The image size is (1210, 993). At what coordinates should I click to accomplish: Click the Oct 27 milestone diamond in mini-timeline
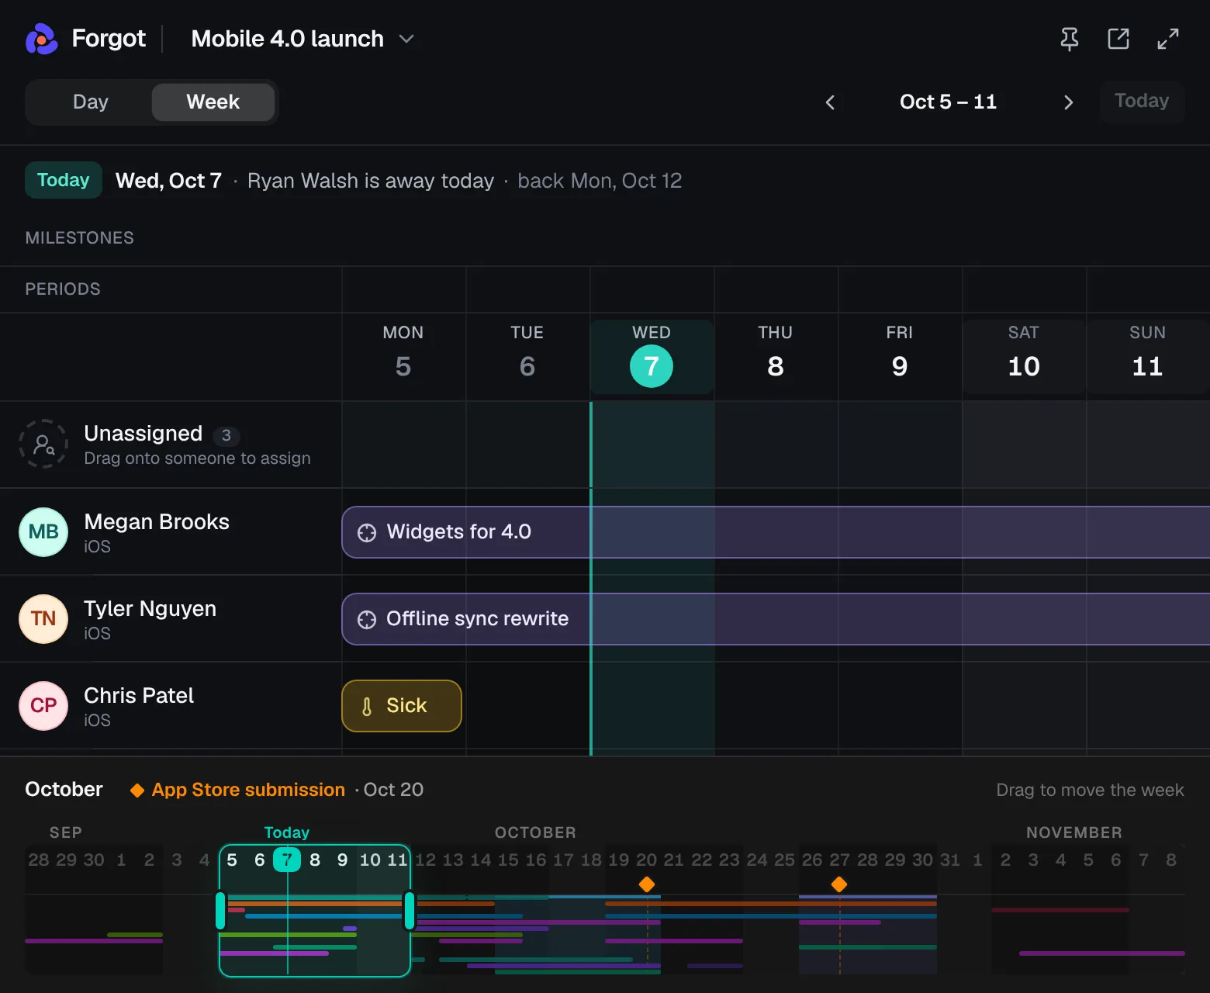pos(839,884)
